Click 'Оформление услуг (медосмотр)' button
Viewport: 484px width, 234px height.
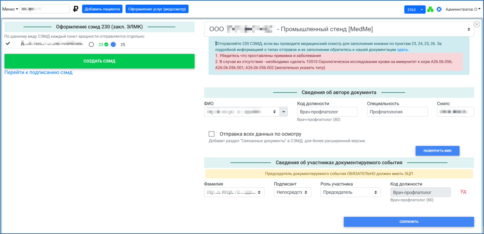point(157,9)
